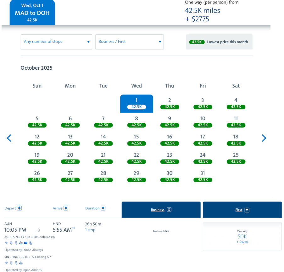Choose October 31 date cell
284x272 pixels.
pyautogui.click(x=203, y=177)
